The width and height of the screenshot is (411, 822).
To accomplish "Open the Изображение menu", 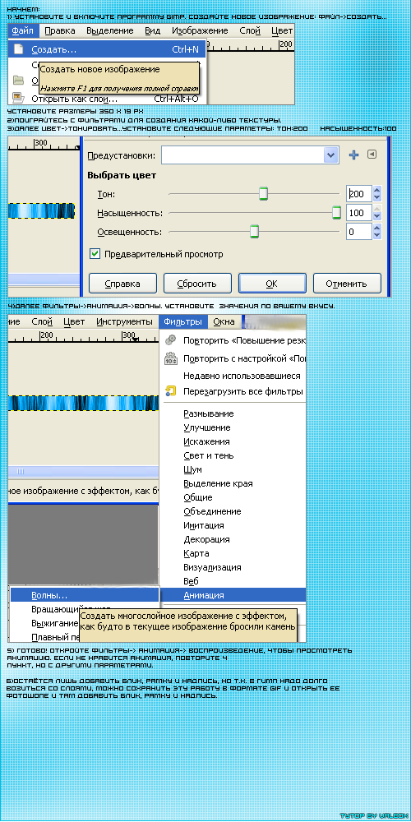I will click(x=200, y=31).
